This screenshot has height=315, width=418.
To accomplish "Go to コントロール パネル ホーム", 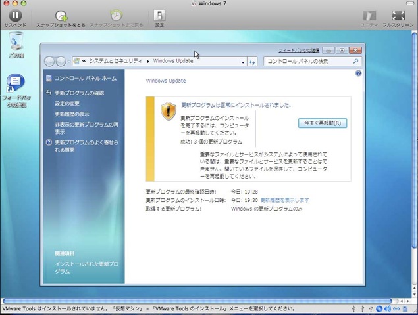I will click(86, 78).
